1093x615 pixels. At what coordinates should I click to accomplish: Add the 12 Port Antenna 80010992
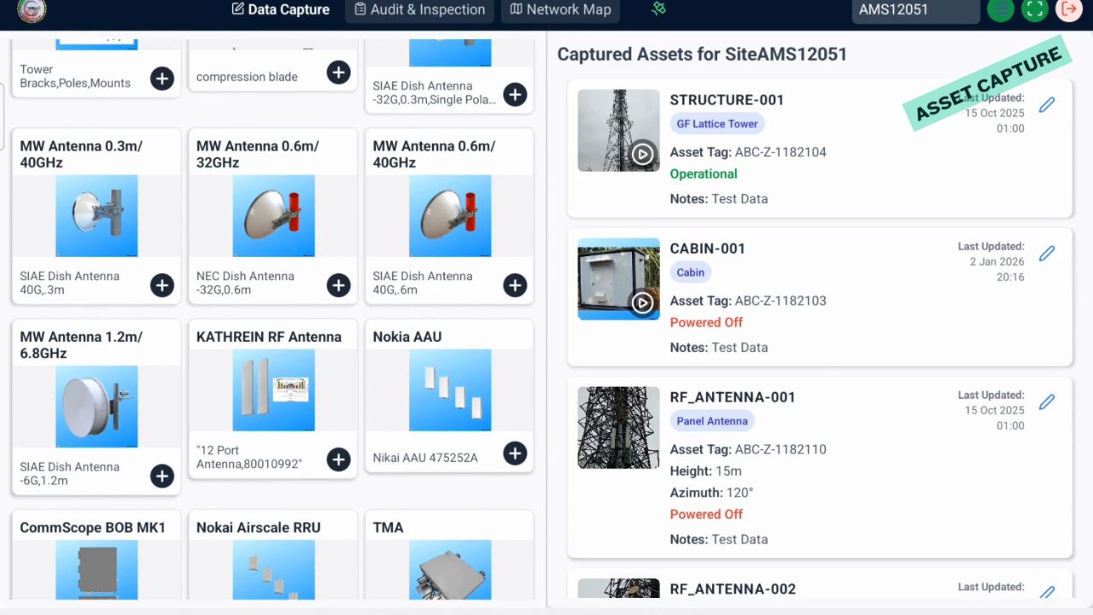point(338,460)
